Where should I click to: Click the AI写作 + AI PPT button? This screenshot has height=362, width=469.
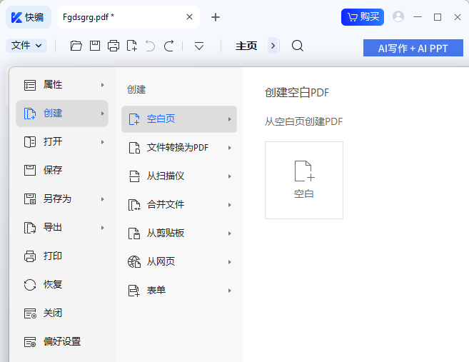click(413, 48)
